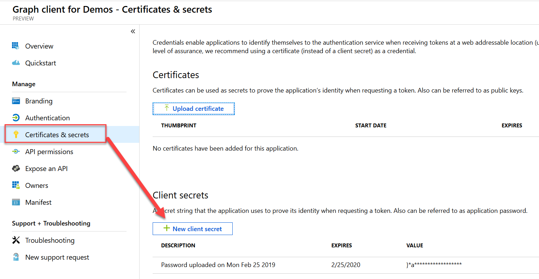Select the Manifest icon

click(16, 202)
